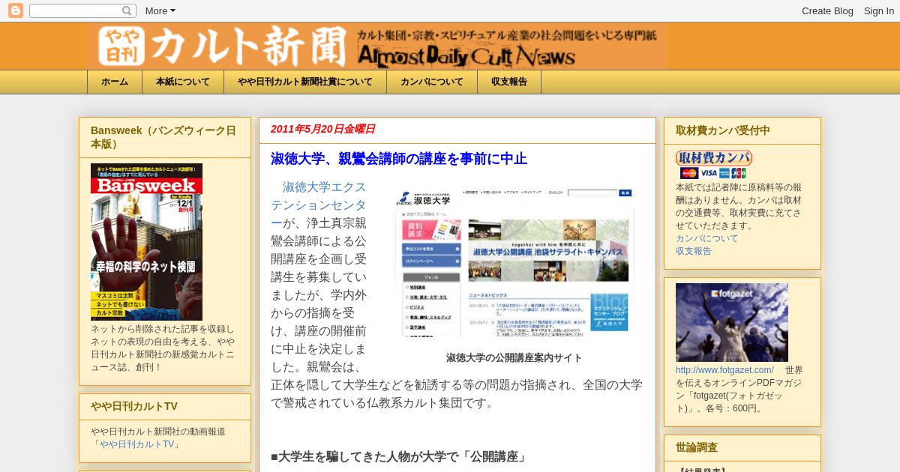Open article title 淑徳大学、親鸞会講師の講座を事前に中止
The width and height of the screenshot is (900, 472).
tap(399, 159)
